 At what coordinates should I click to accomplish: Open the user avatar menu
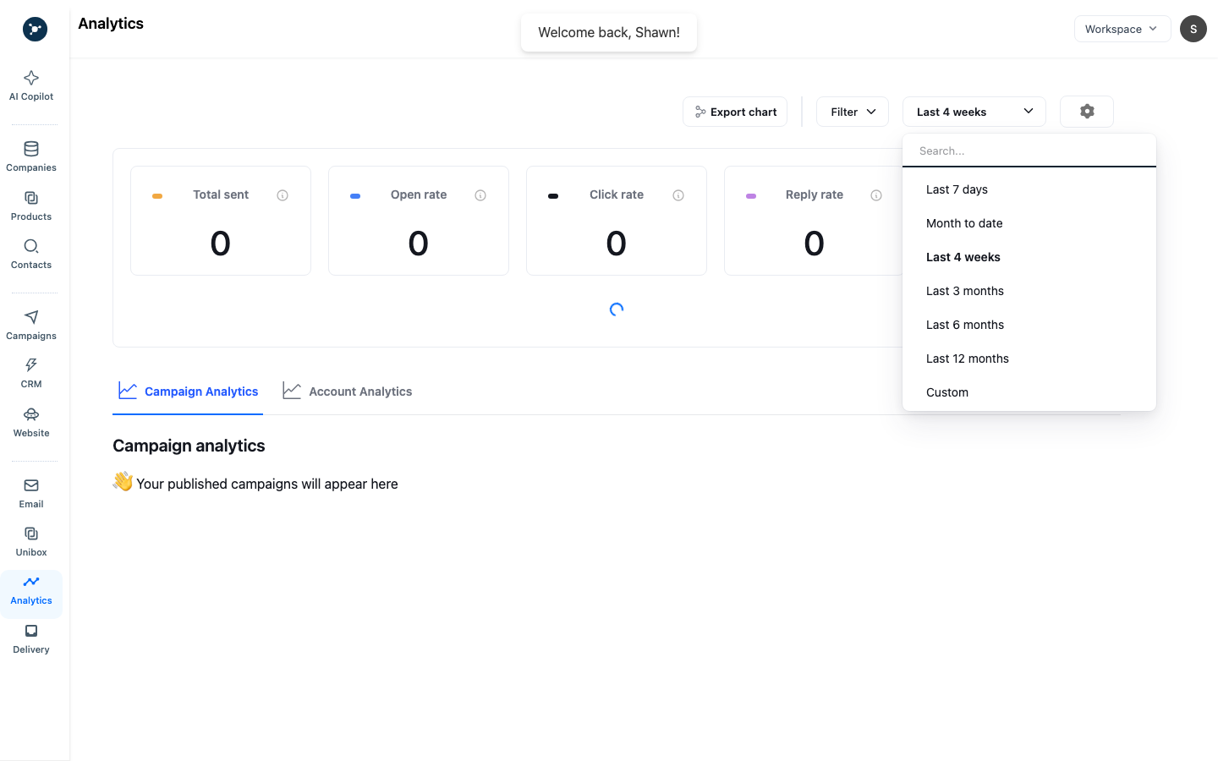(1193, 29)
